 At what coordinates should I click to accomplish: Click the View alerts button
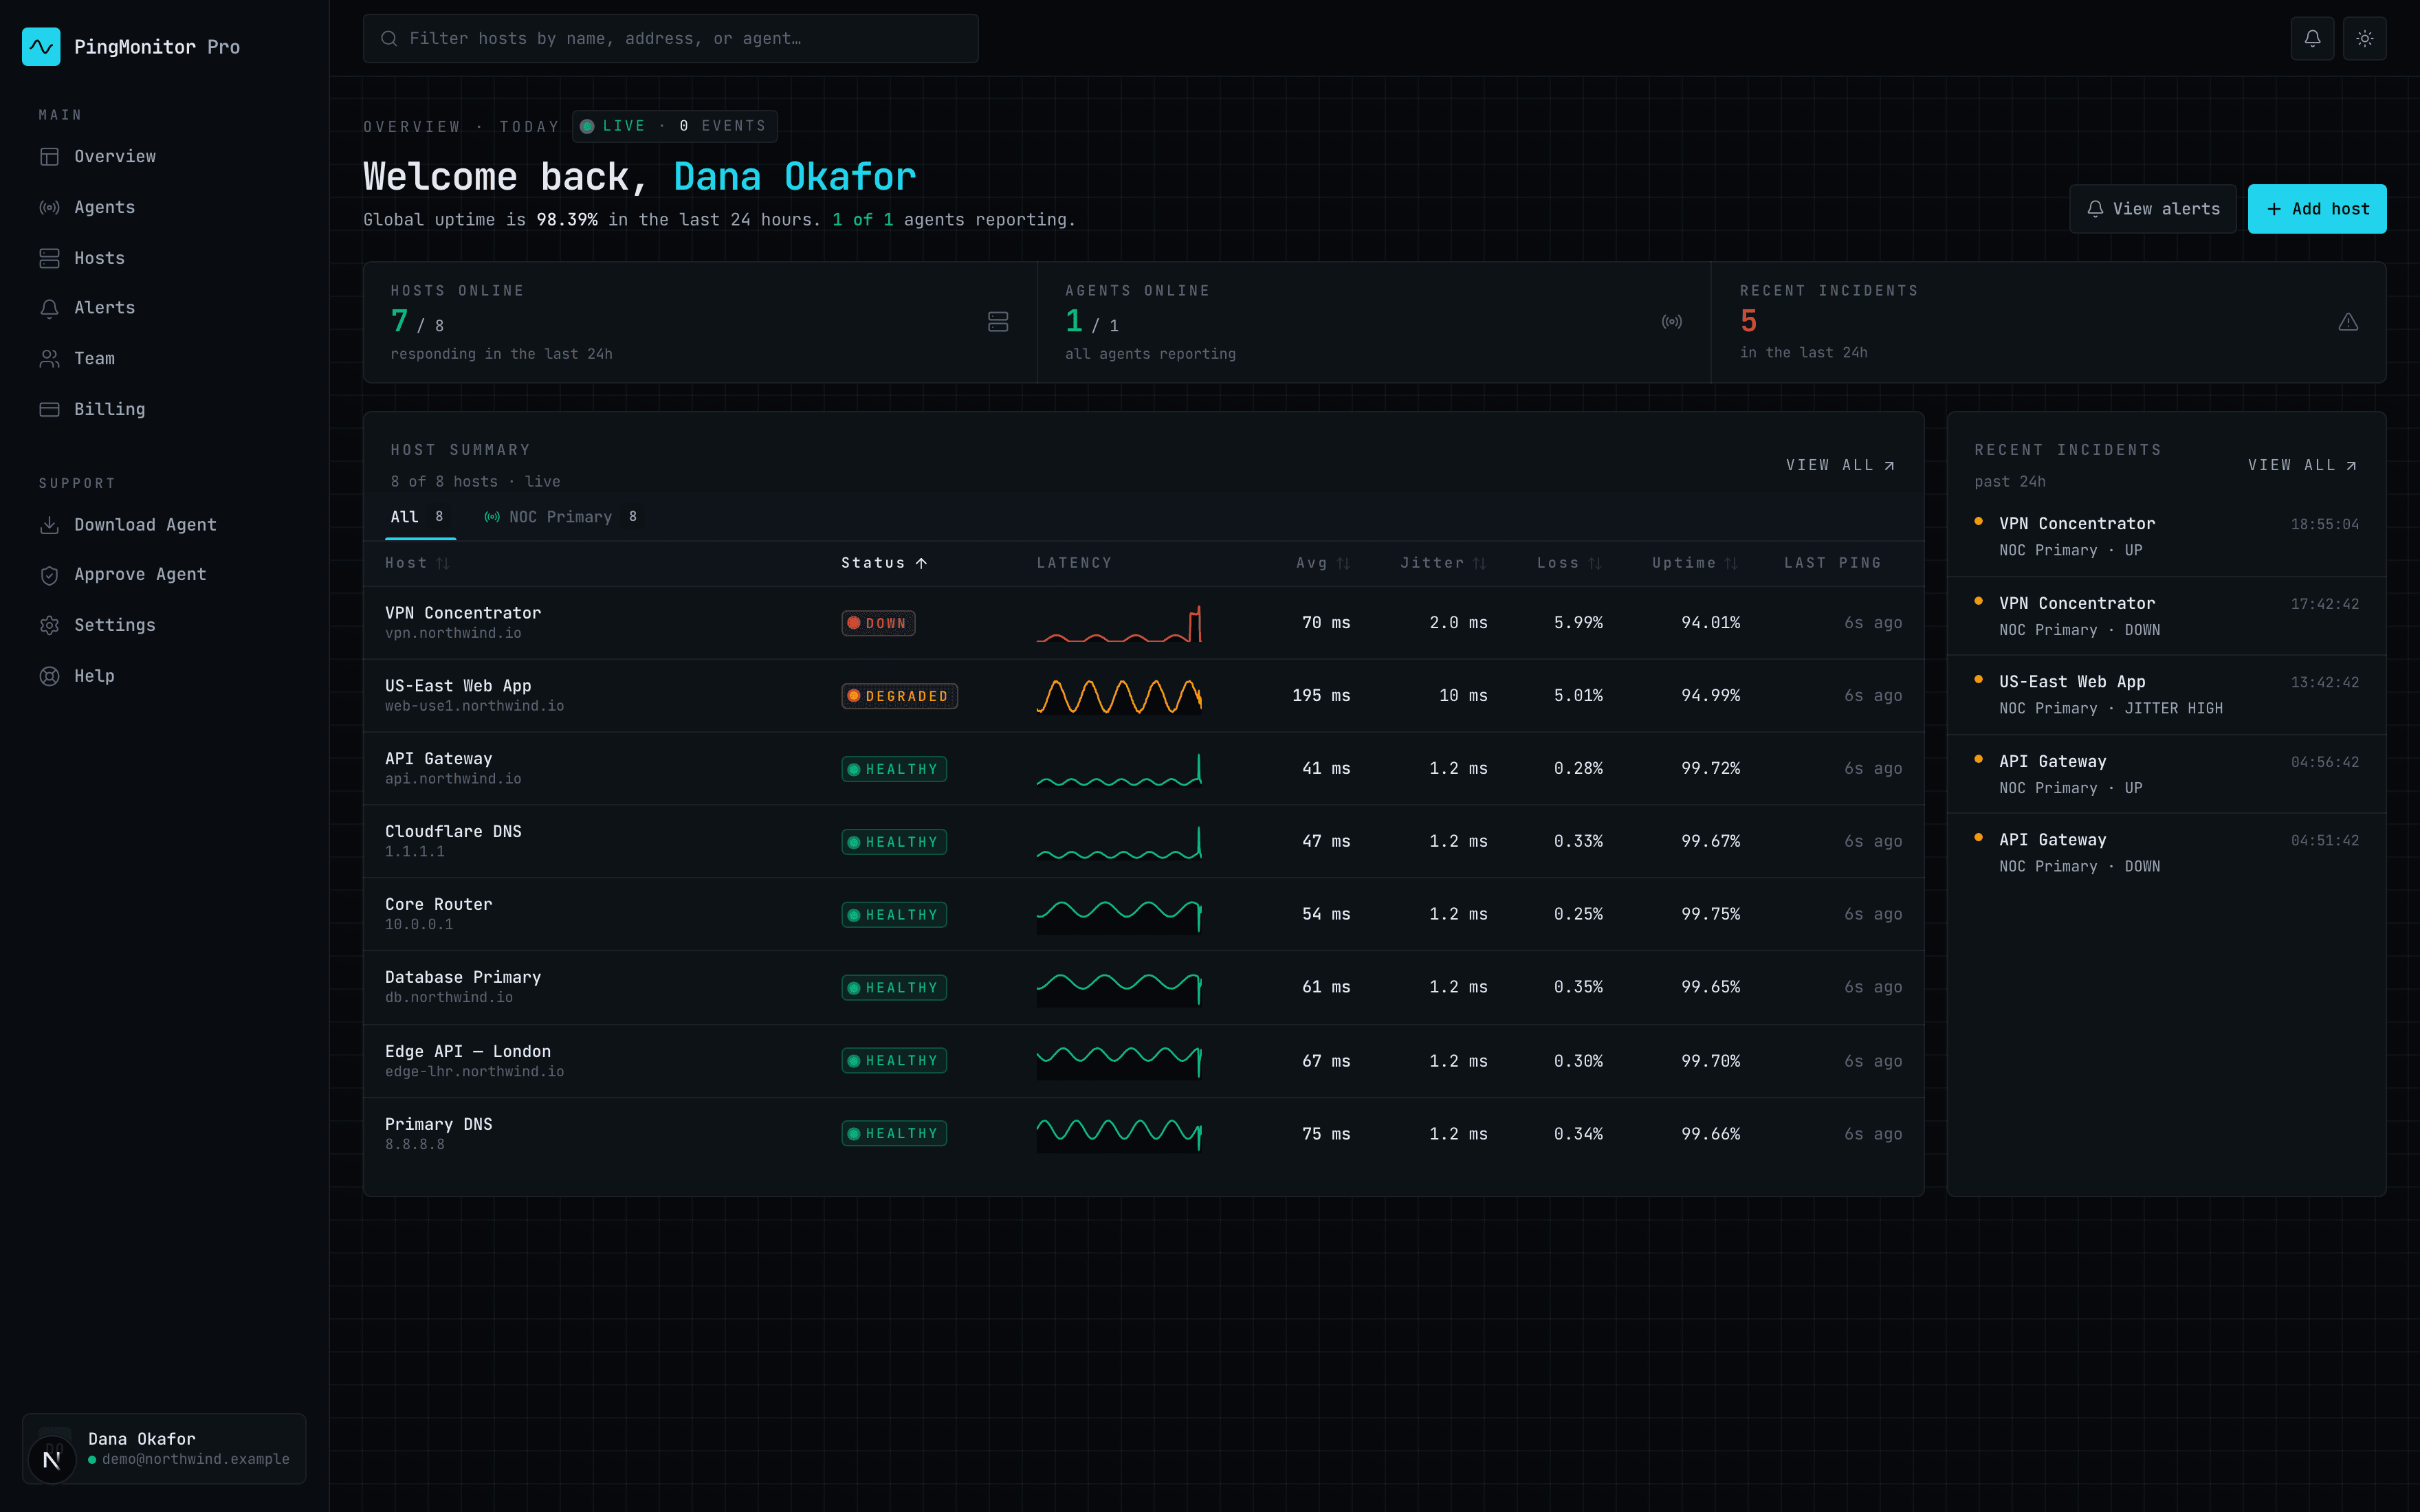[2152, 208]
